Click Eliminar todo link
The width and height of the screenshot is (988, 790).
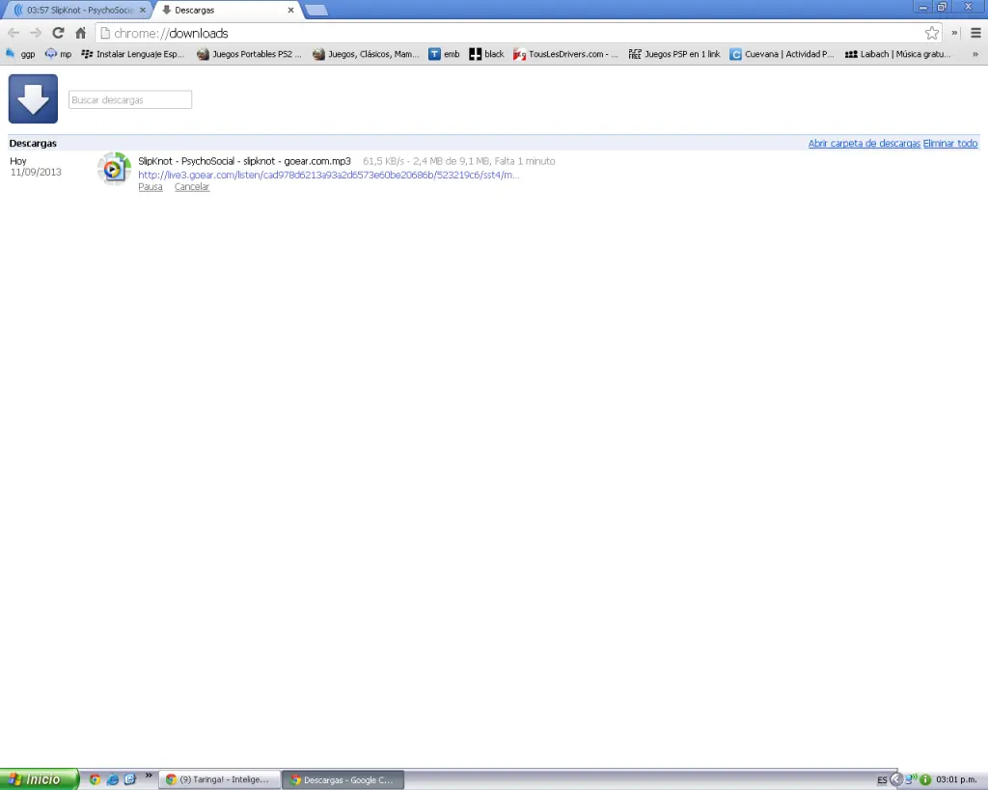[x=950, y=143]
